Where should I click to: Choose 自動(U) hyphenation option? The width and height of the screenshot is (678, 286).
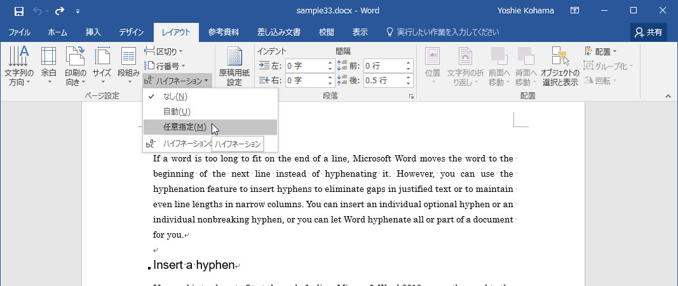pos(210,112)
